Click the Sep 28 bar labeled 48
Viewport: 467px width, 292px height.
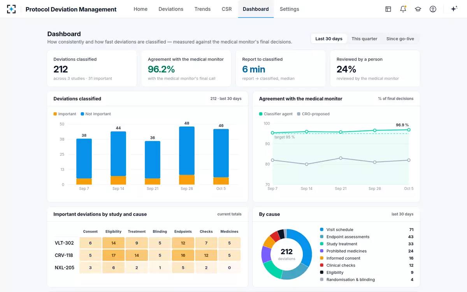(x=187, y=155)
